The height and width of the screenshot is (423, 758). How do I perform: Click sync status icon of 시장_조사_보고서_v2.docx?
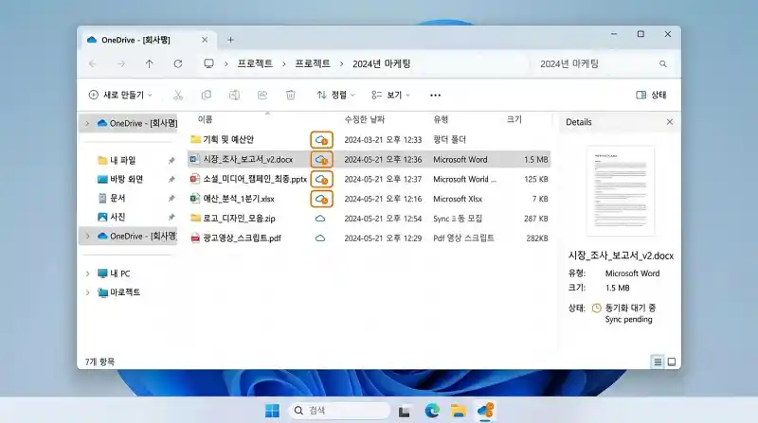coord(321,159)
